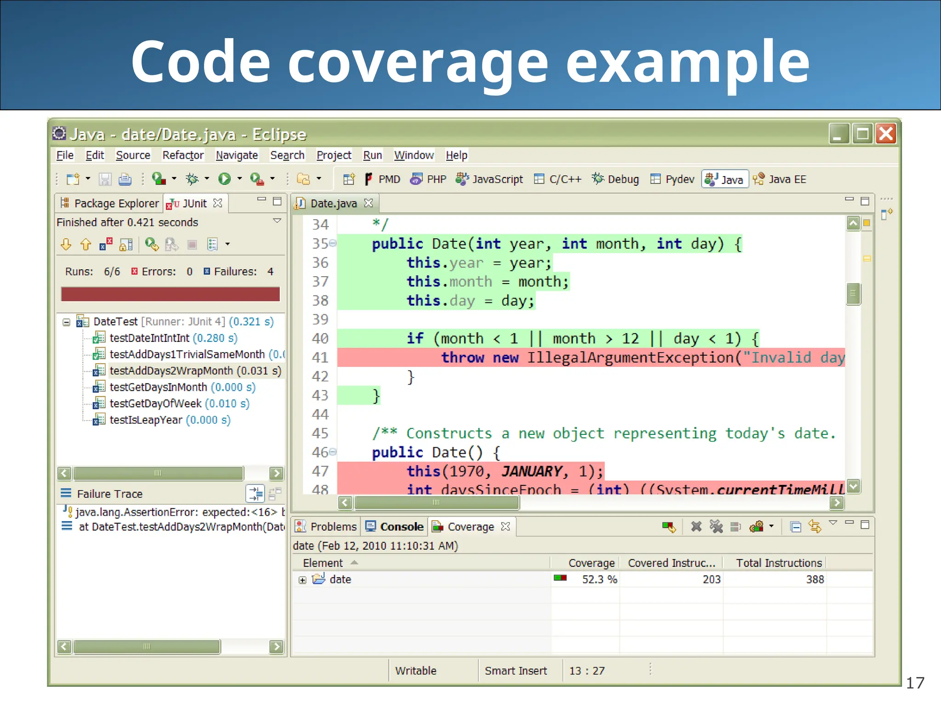
Task: Start the Debug bug icon
Action: point(192,179)
